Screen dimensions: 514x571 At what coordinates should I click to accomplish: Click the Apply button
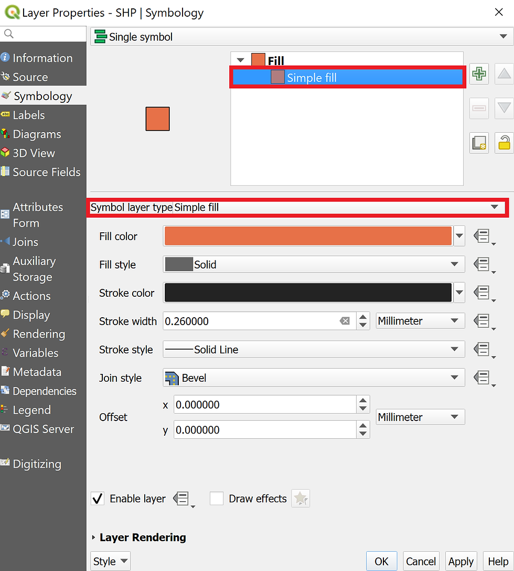[x=461, y=561]
